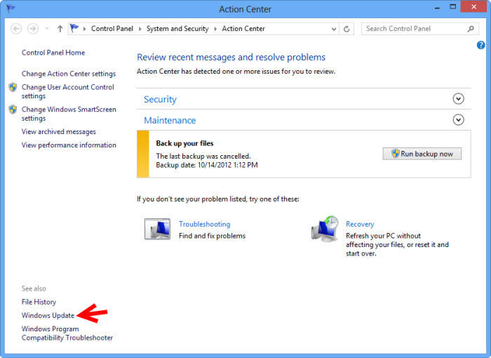The height and width of the screenshot is (358, 491).
Task: Minimize the Action Center window
Action: 437,7
